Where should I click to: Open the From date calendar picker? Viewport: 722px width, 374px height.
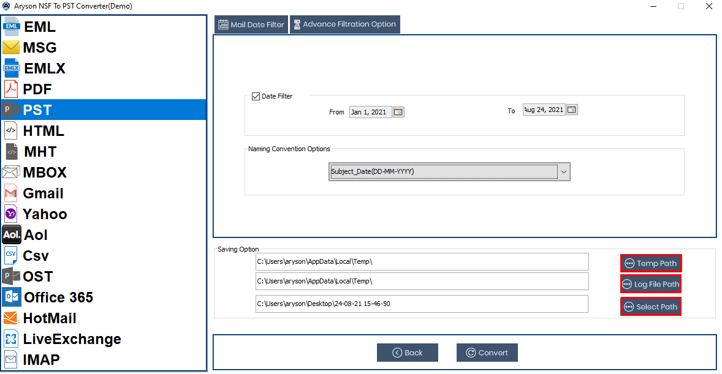pos(399,112)
